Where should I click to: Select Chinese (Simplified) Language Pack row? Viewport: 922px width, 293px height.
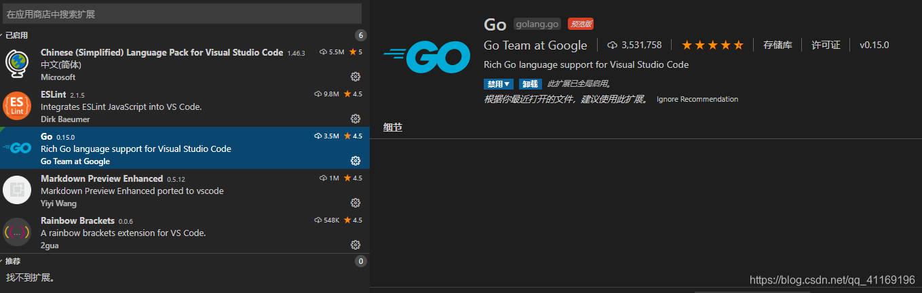point(185,64)
